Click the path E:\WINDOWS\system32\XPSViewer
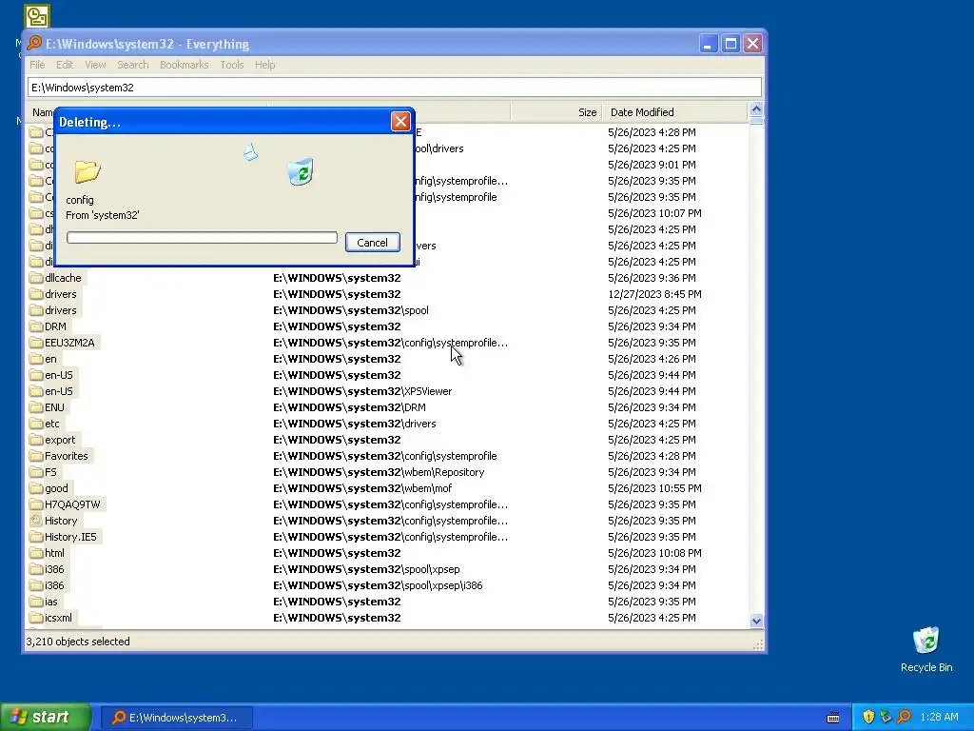This screenshot has height=731, width=974. click(x=362, y=391)
